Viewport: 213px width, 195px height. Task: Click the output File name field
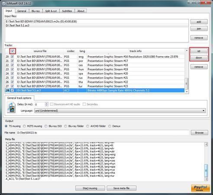click(x=103, y=133)
